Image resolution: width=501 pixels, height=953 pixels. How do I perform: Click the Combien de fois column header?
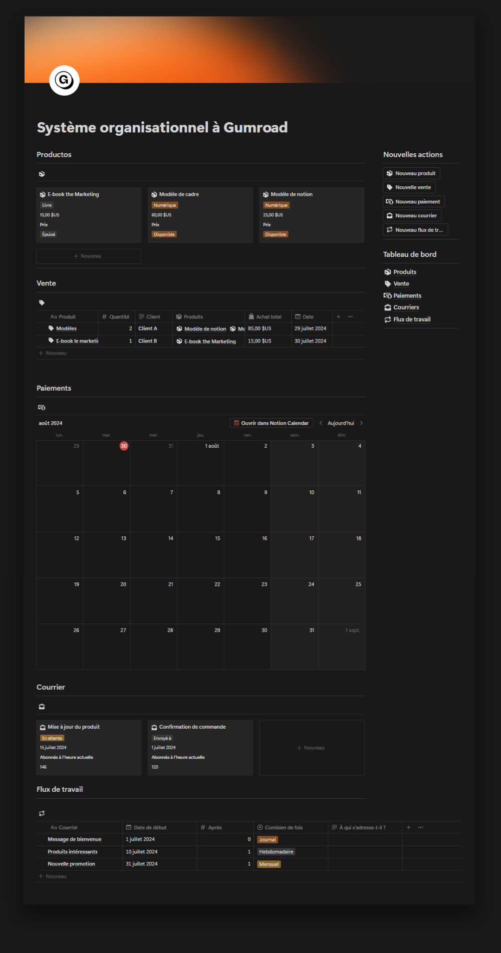tap(291, 827)
